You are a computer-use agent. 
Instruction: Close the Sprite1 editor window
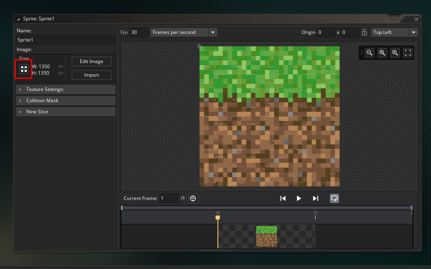pyautogui.click(x=416, y=19)
